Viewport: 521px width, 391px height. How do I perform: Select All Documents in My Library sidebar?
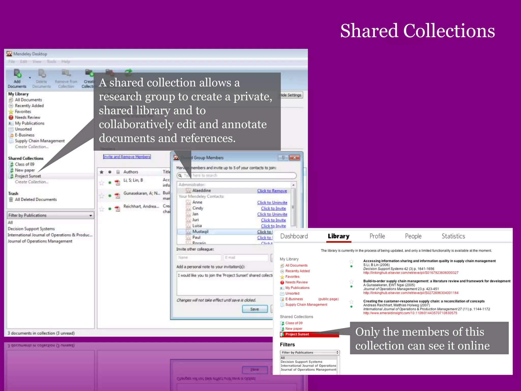click(28, 100)
